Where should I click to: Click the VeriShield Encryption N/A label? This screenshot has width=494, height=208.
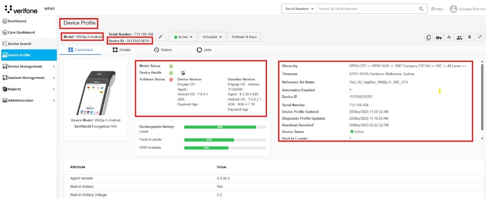(95, 126)
